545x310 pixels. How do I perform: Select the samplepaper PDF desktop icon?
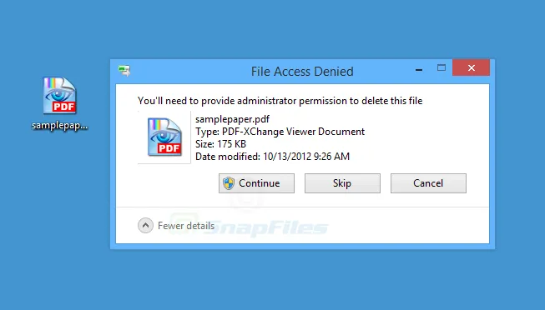pyautogui.click(x=59, y=96)
